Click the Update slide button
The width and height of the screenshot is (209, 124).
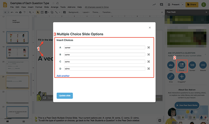tap(65, 96)
